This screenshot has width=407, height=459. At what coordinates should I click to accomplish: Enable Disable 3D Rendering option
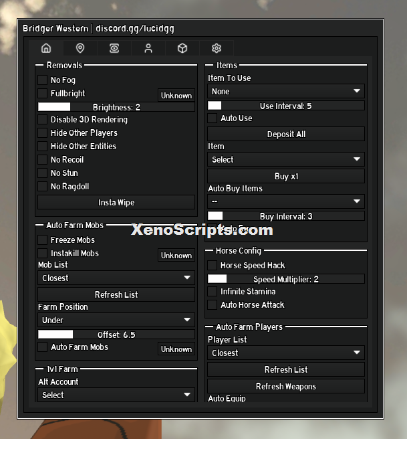click(42, 119)
